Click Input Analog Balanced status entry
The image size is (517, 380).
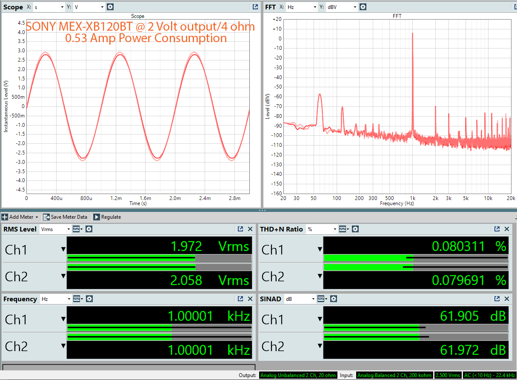394,375
